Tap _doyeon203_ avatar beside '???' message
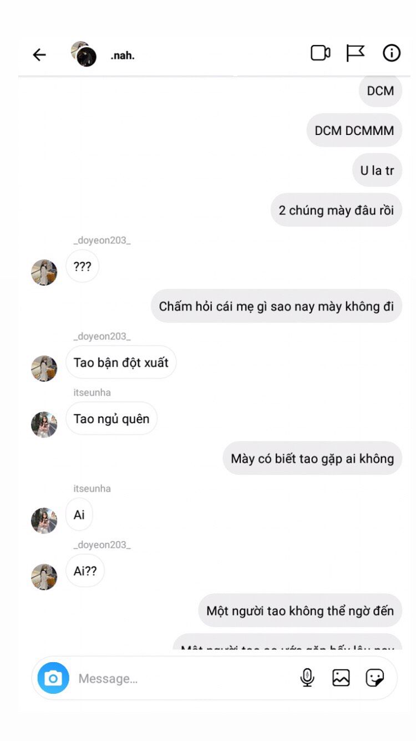Screen dimensions: 416x741 click(44, 272)
